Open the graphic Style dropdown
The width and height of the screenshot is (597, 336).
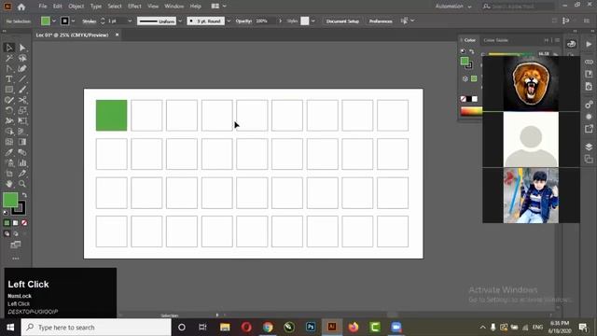point(313,21)
